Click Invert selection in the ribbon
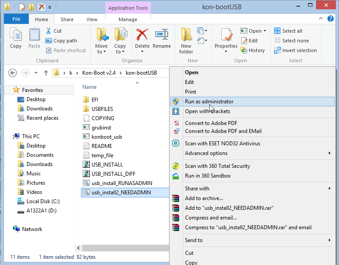 tap(295, 50)
